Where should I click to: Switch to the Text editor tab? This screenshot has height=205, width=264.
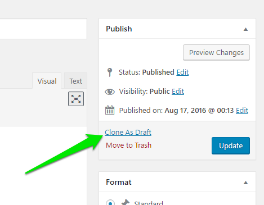(x=75, y=81)
